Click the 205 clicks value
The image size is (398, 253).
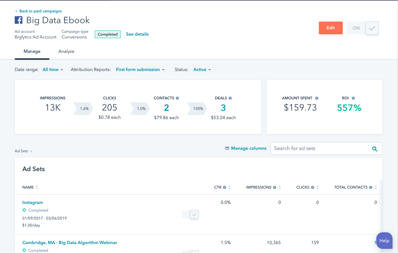pyautogui.click(x=109, y=108)
